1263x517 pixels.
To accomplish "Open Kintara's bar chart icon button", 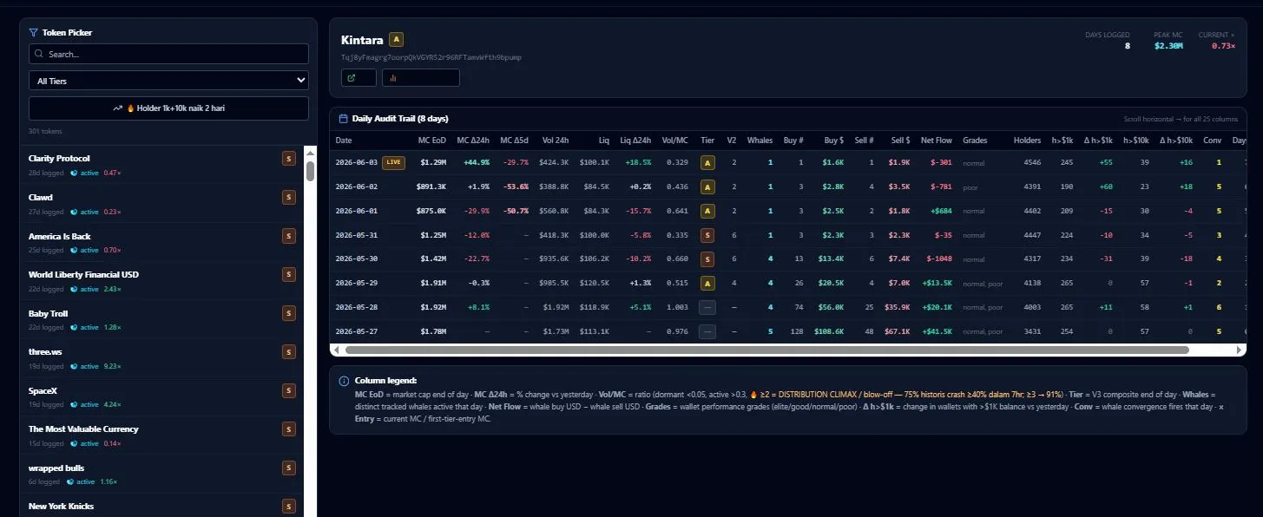I will coord(420,78).
